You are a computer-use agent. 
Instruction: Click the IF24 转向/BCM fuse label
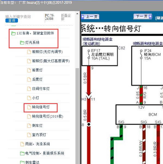click(x=152, y=55)
